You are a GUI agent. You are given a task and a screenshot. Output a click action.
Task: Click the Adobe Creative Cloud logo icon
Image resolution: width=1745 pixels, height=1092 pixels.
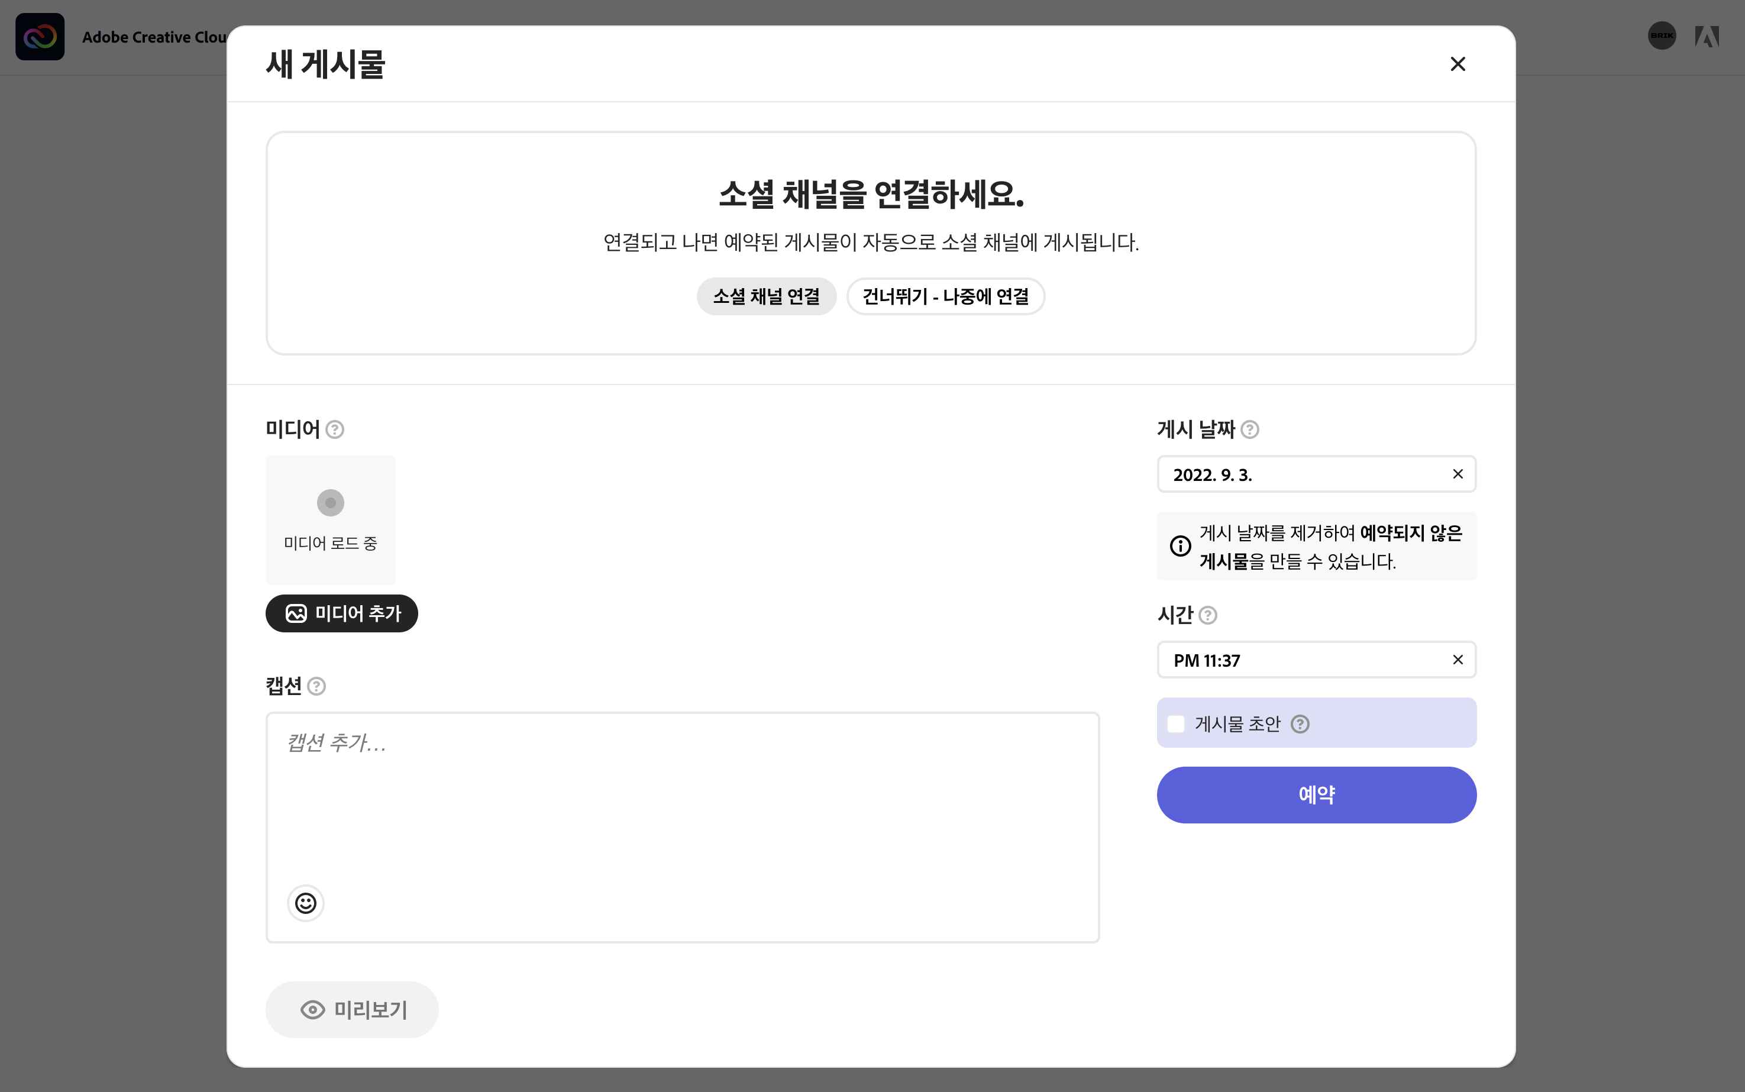point(40,36)
